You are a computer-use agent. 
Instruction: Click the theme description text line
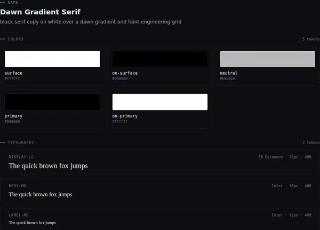point(91,22)
